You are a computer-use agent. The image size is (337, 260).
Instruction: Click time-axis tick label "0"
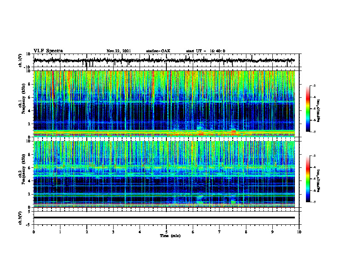click(34, 232)
